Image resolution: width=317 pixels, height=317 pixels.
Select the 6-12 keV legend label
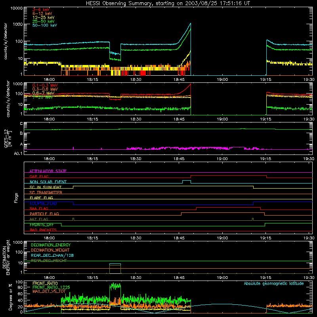click(x=42, y=13)
